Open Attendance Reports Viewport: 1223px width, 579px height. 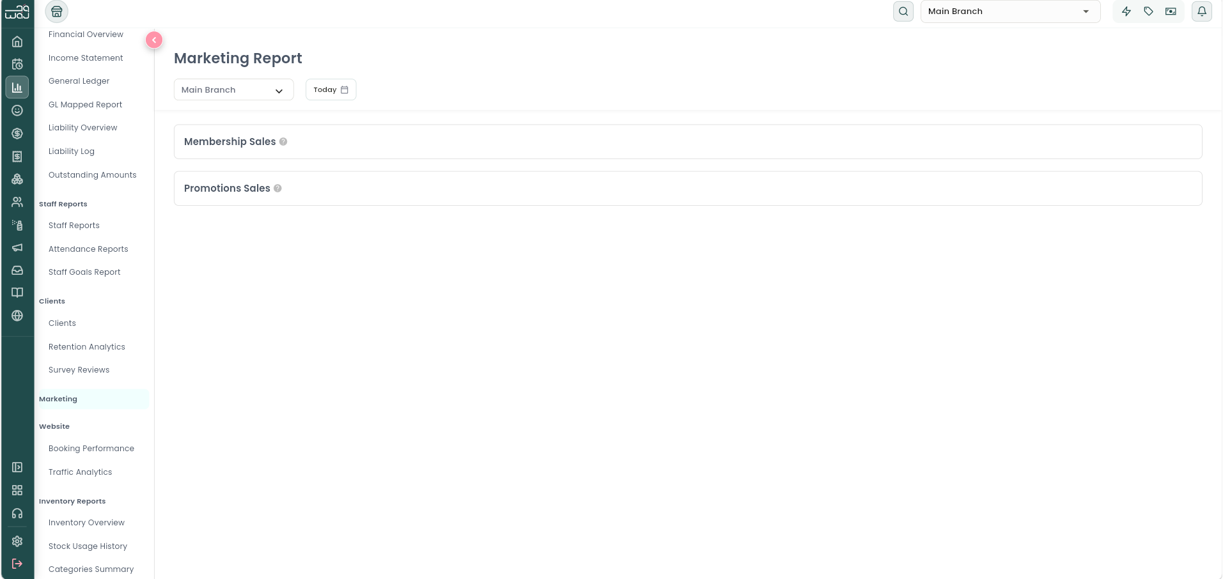coord(88,249)
